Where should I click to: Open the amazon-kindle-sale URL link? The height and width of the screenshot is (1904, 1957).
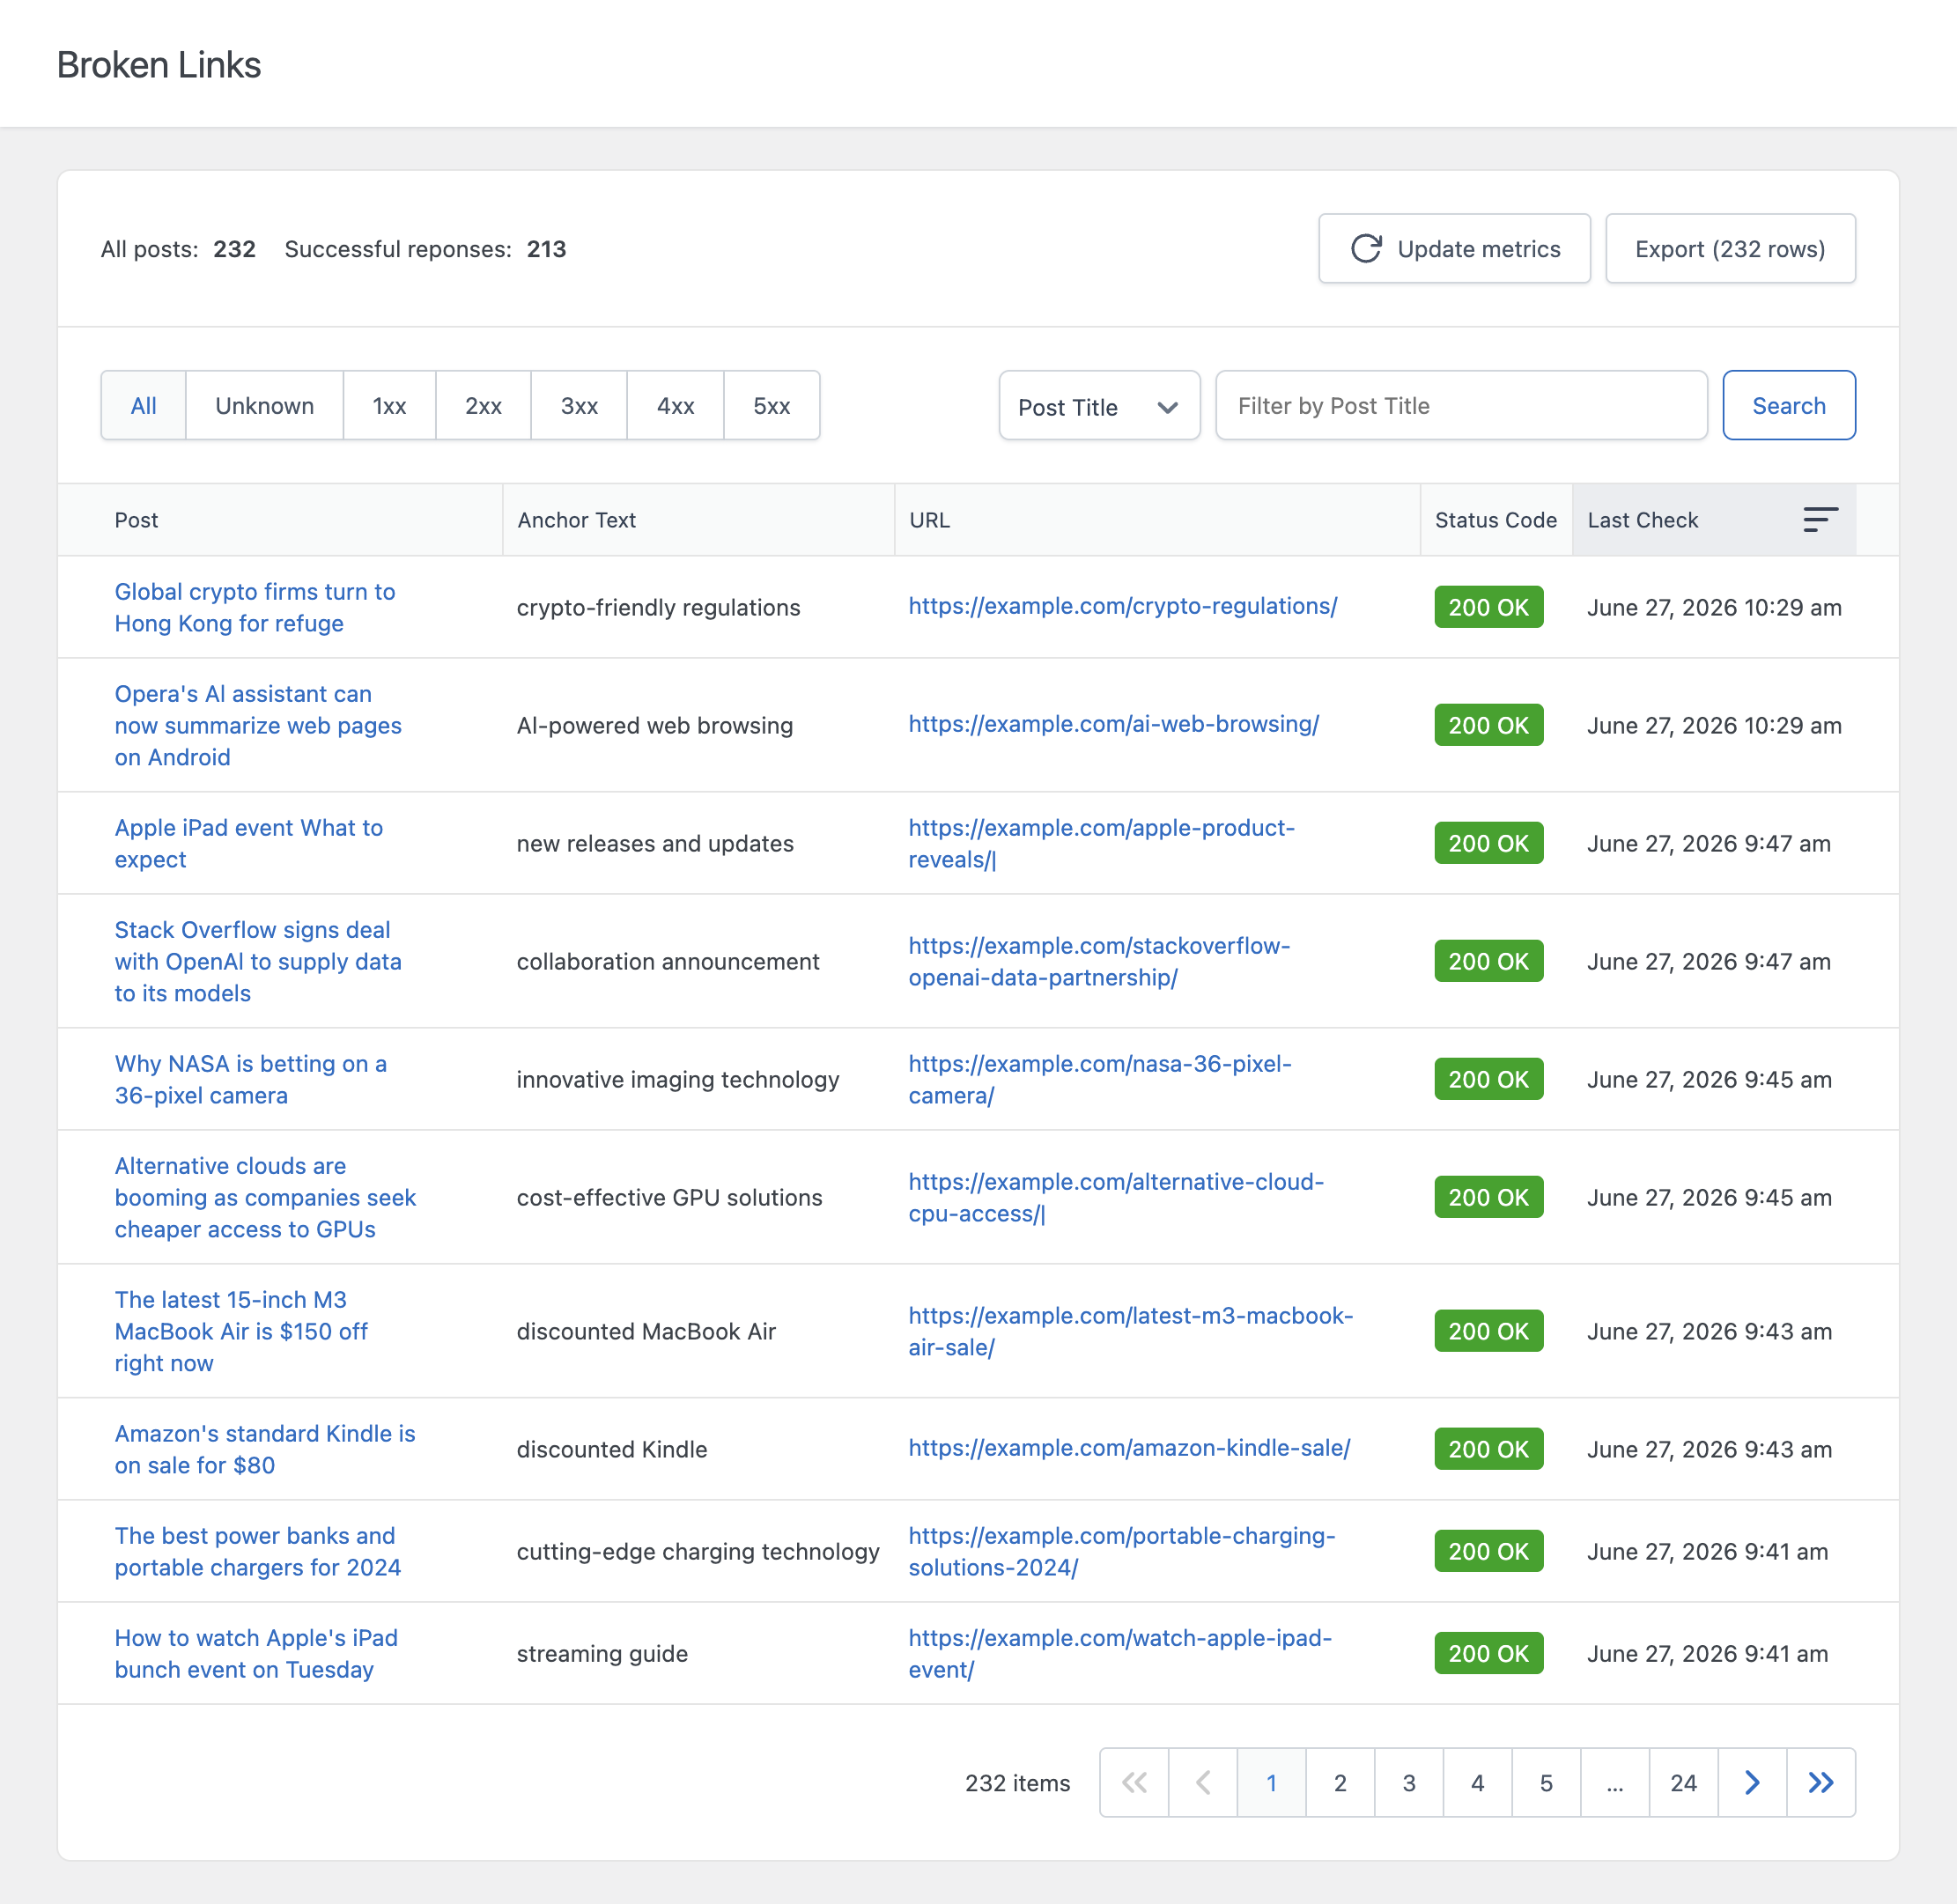coord(1129,1448)
